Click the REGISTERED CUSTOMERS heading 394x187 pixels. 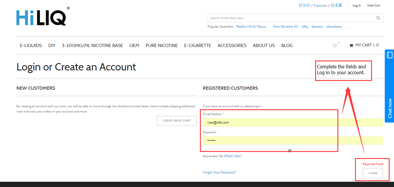click(230, 88)
